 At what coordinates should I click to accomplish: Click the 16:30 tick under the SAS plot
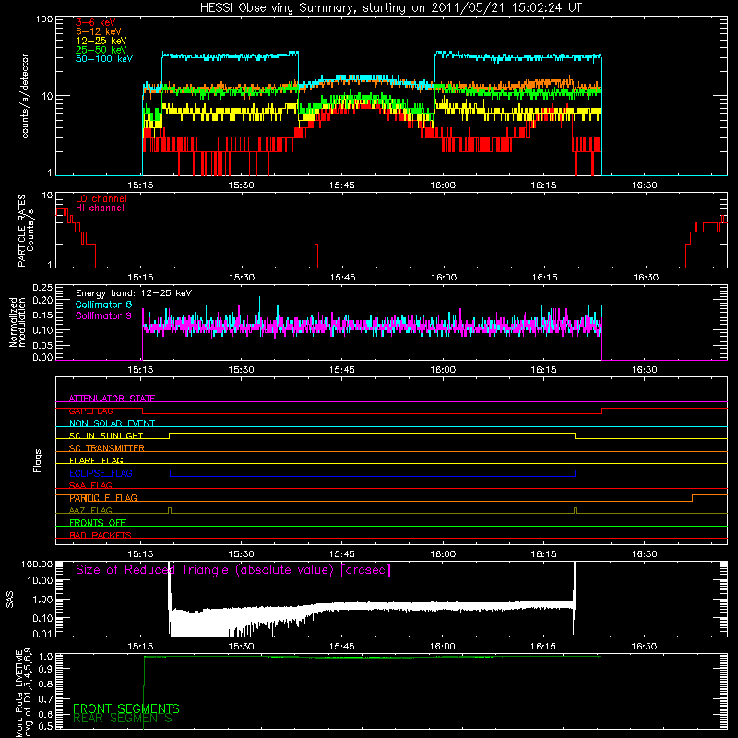[x=644, y=647]
